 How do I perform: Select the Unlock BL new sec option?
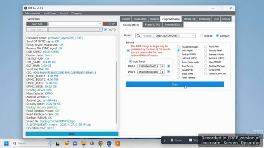pos(205,74)
